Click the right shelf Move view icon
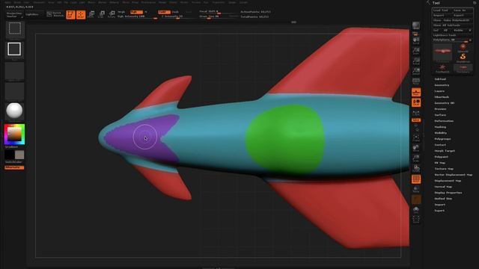The image size is (479, 269). pos(416,148)
